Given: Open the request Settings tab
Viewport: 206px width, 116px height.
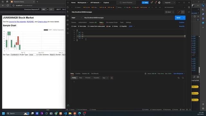Looking at the screenshot, I should pos(128,23).
